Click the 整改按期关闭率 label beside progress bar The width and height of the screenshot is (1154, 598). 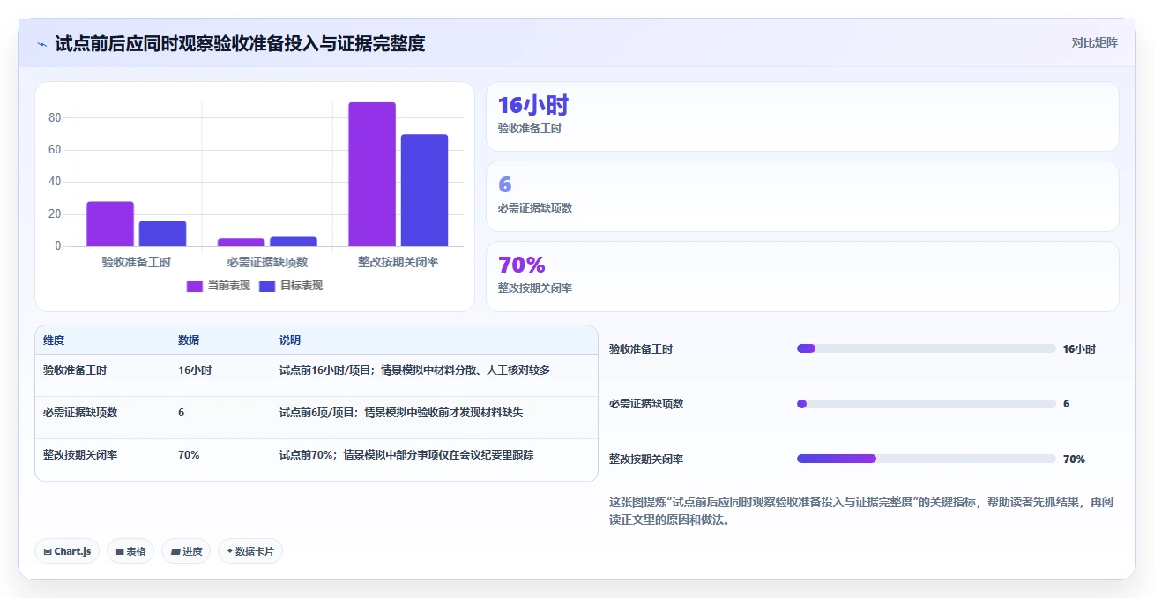pyautogui.click(x=646, y=460)
